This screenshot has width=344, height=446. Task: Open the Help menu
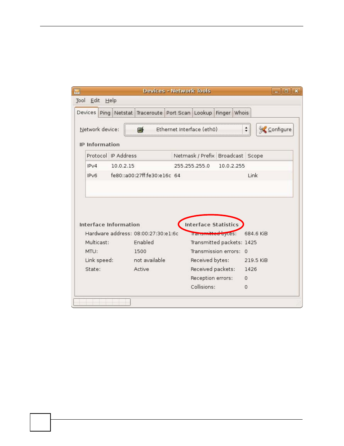click(x=111, y=100)
